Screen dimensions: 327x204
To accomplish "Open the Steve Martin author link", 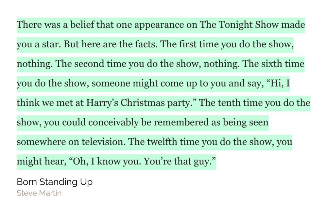I will (x=39, y=193).
